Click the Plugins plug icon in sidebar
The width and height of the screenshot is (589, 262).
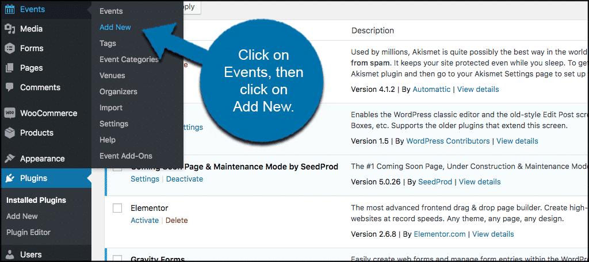[x=10, y=178]
